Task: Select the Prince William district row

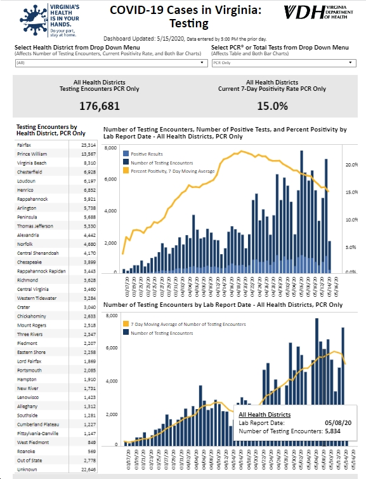Action: pyautogui.click(x=56, y=154)
